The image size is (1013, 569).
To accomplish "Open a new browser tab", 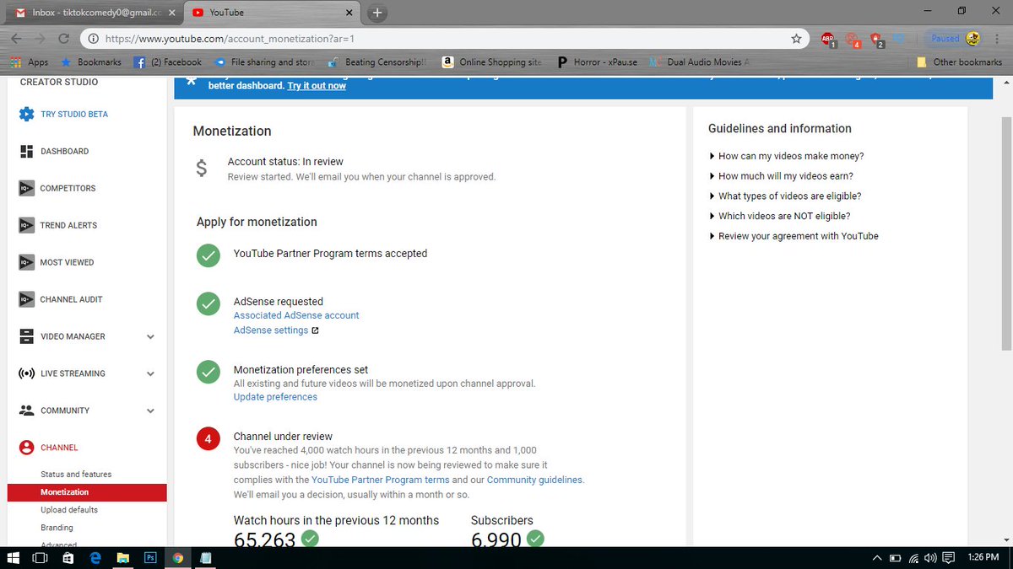I will coord(377,13).
